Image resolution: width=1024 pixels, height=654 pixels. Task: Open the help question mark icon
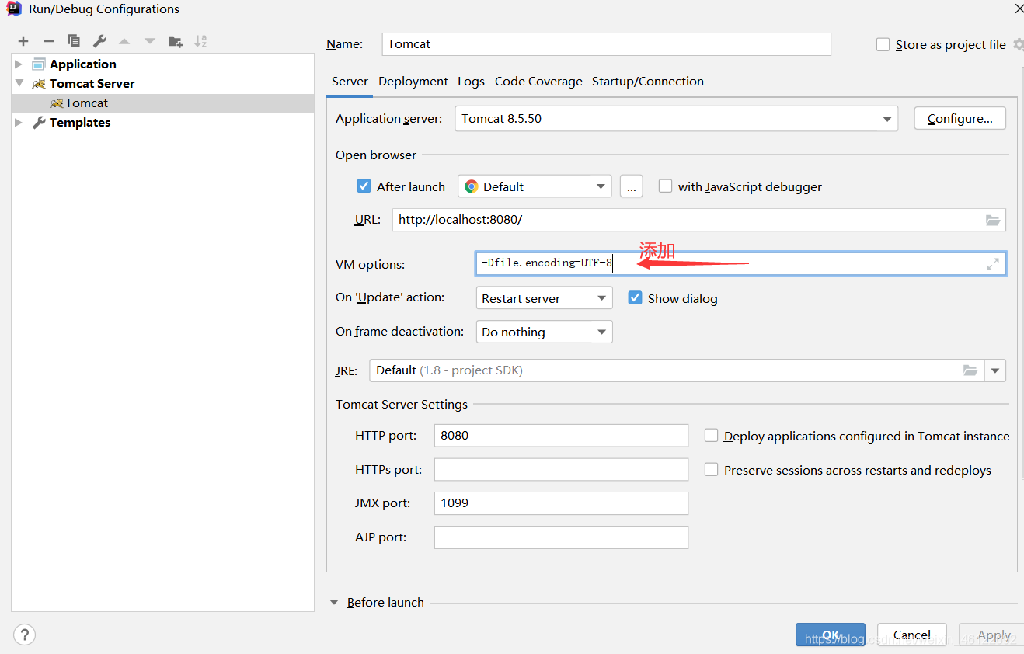pos(25,635)
